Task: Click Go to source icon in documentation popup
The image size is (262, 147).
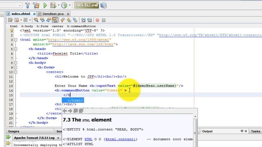Action: click(81, 111)
